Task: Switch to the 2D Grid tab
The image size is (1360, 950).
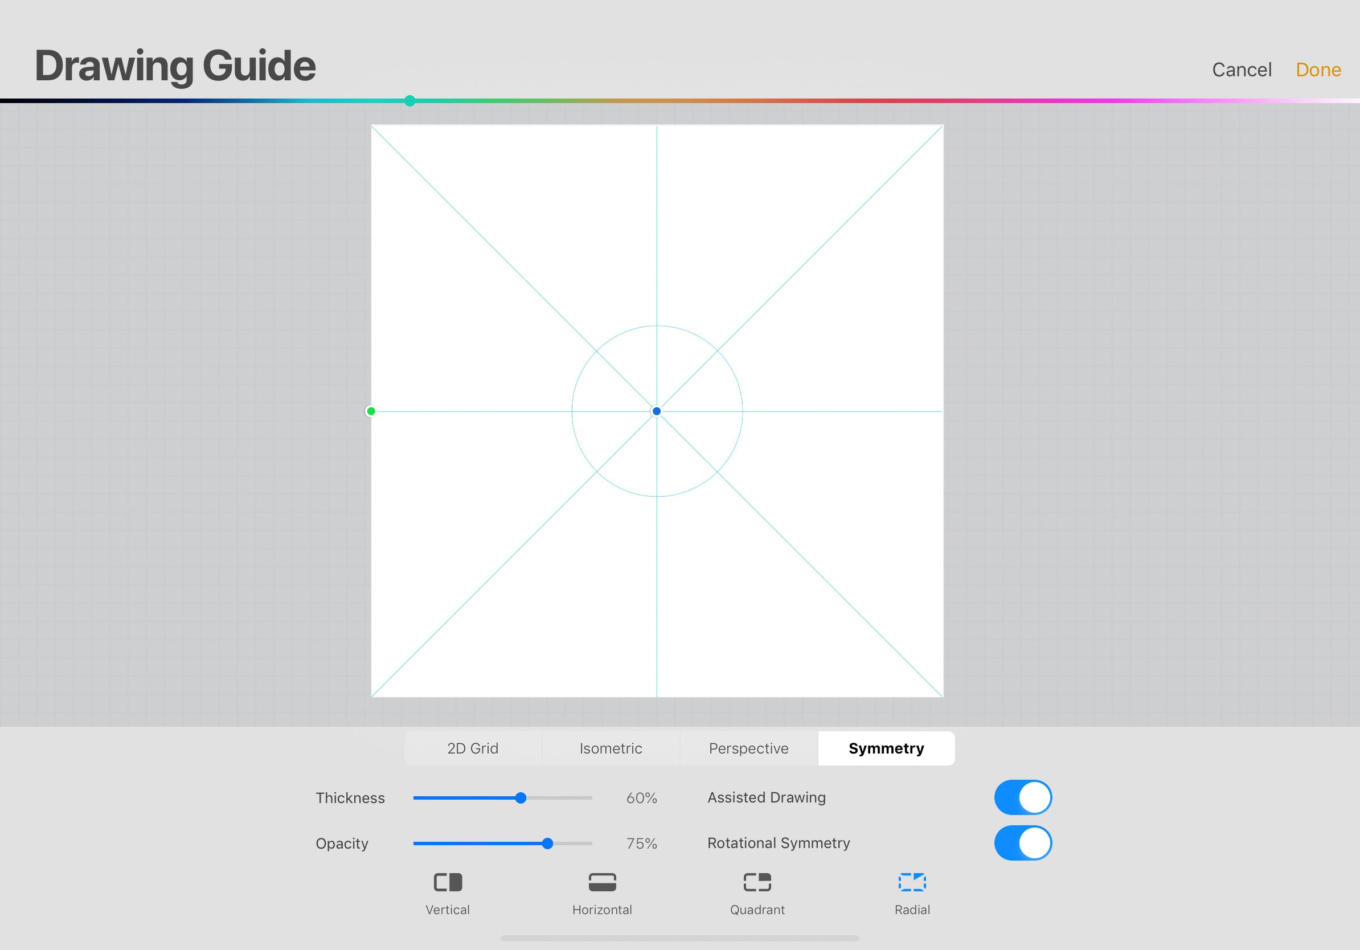Action: tap(473, 748)
